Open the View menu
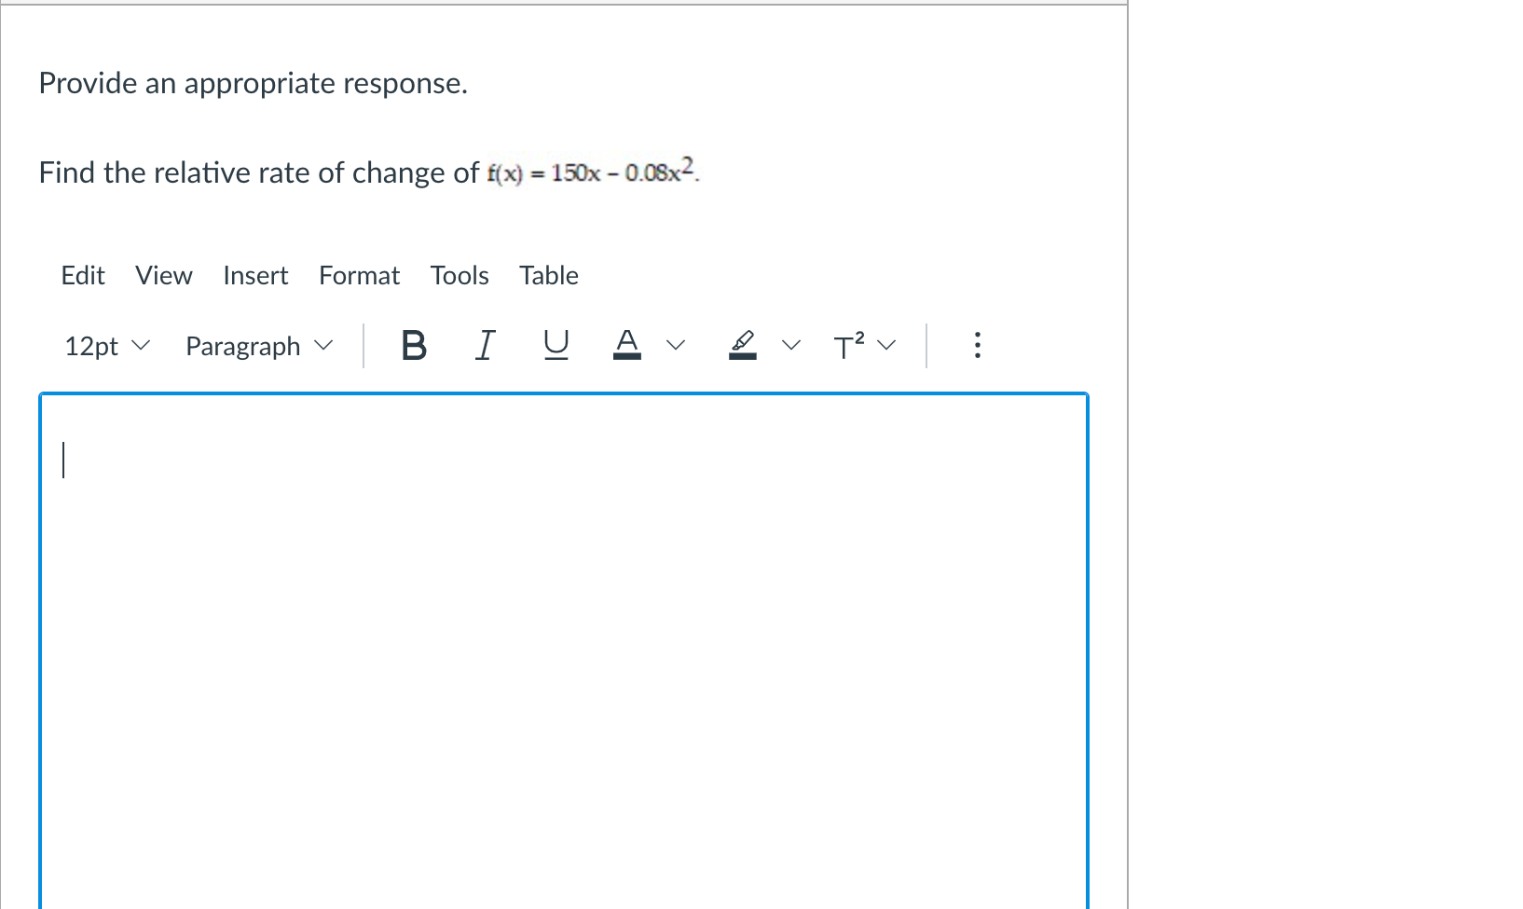The height and width of the screenshot is (909, 1523). pos(163,275)
